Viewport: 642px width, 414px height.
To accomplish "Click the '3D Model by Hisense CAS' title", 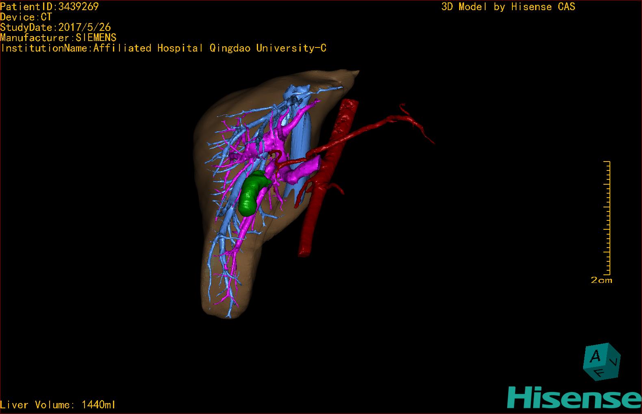I will (508, 7).
